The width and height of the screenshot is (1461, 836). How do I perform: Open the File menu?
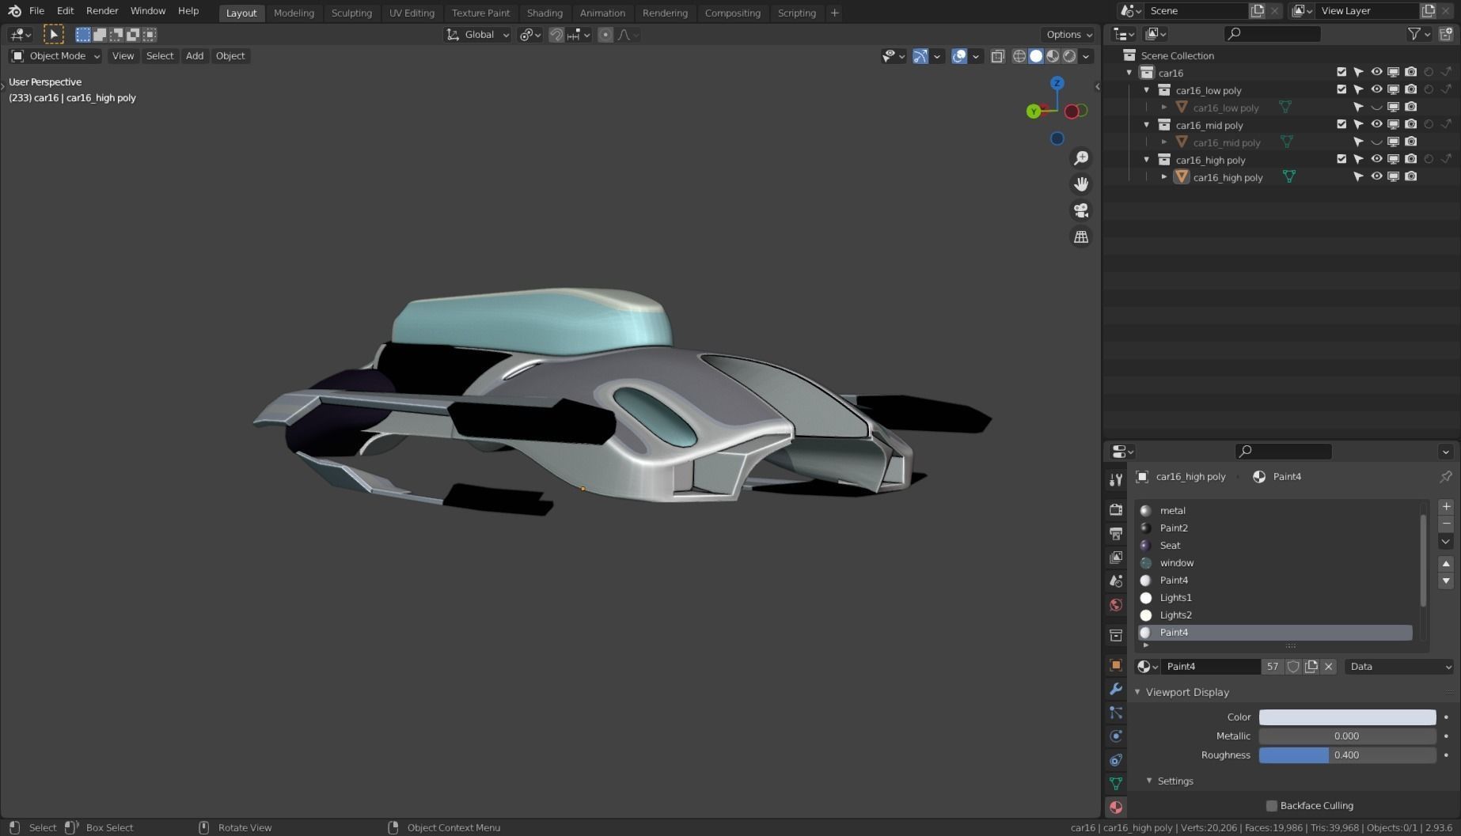pyautogui.click(x=36, y=11)
